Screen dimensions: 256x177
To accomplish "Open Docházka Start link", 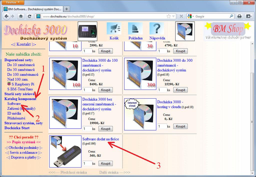I will [17, 128].
